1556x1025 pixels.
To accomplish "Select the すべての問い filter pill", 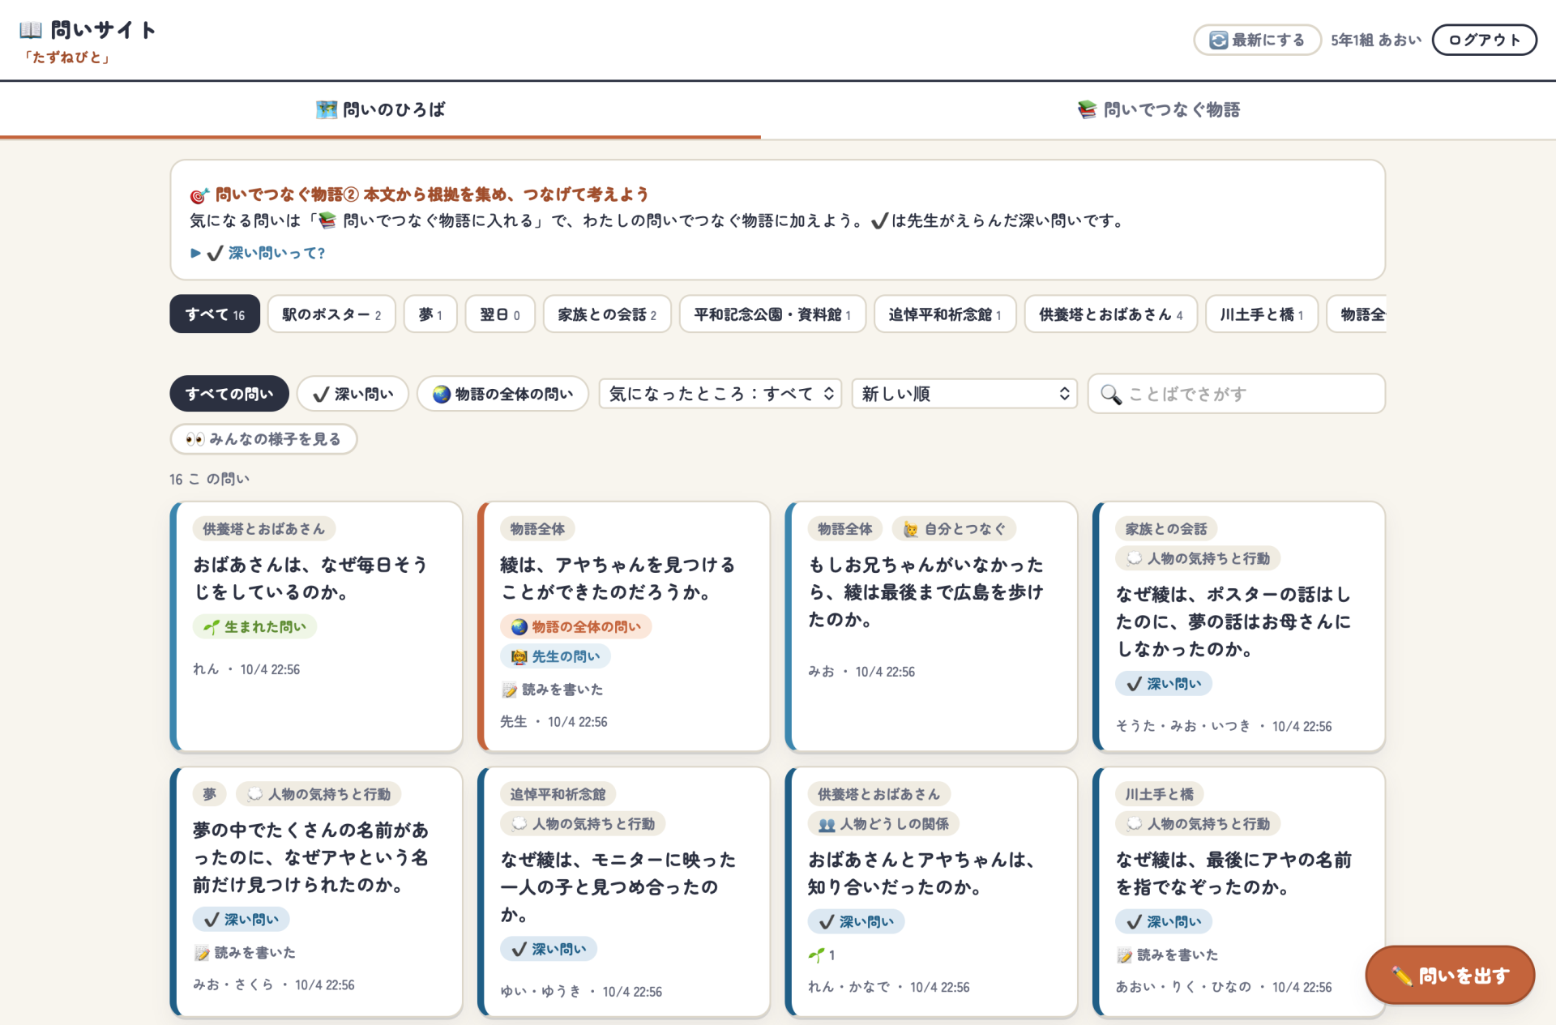I will coord(229,394).
